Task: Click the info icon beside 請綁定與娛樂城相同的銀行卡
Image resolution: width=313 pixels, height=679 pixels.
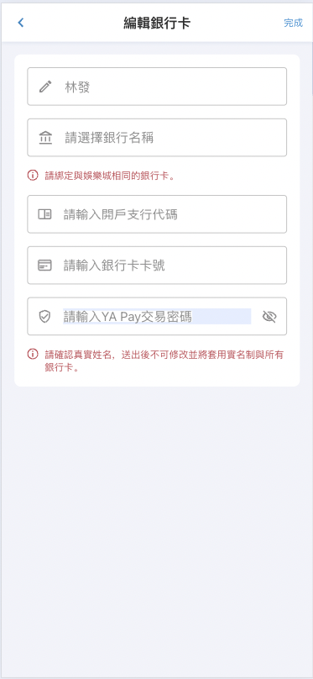Action: tap(33, 176)
